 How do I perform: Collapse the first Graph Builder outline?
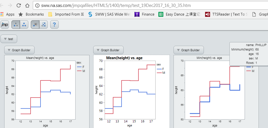click(19, 50)
